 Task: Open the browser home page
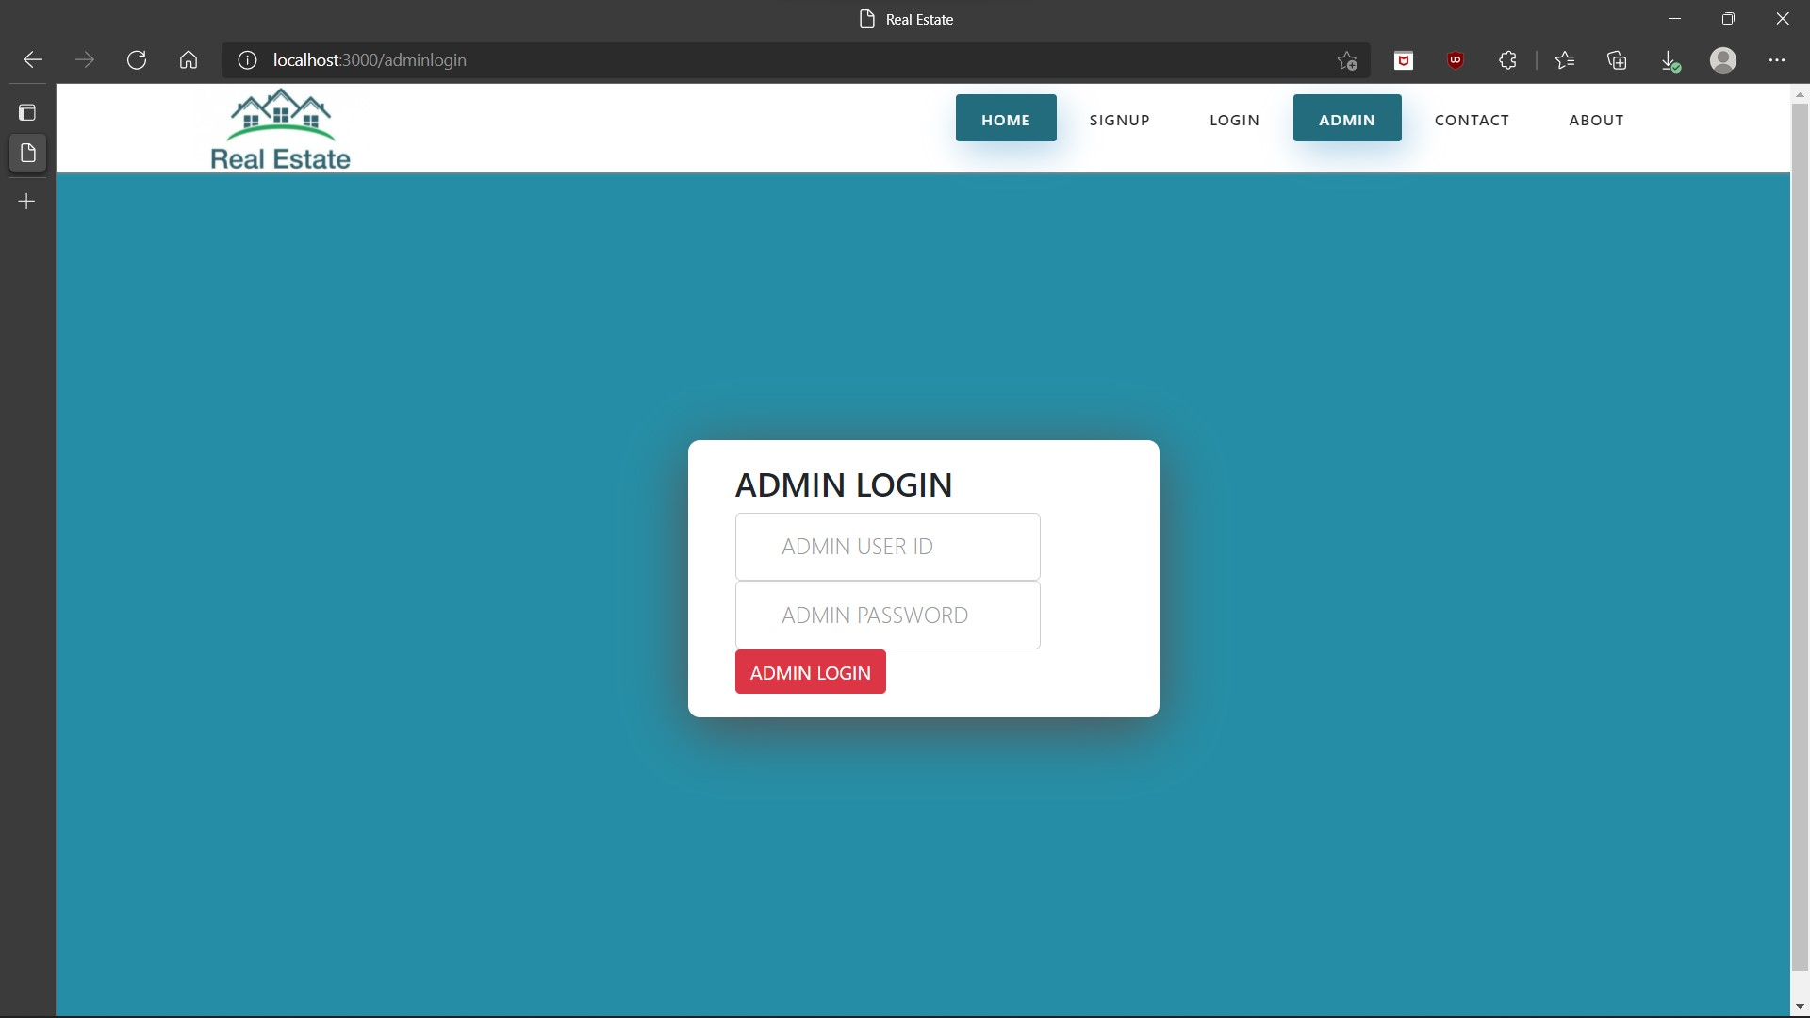pos(189,60)
